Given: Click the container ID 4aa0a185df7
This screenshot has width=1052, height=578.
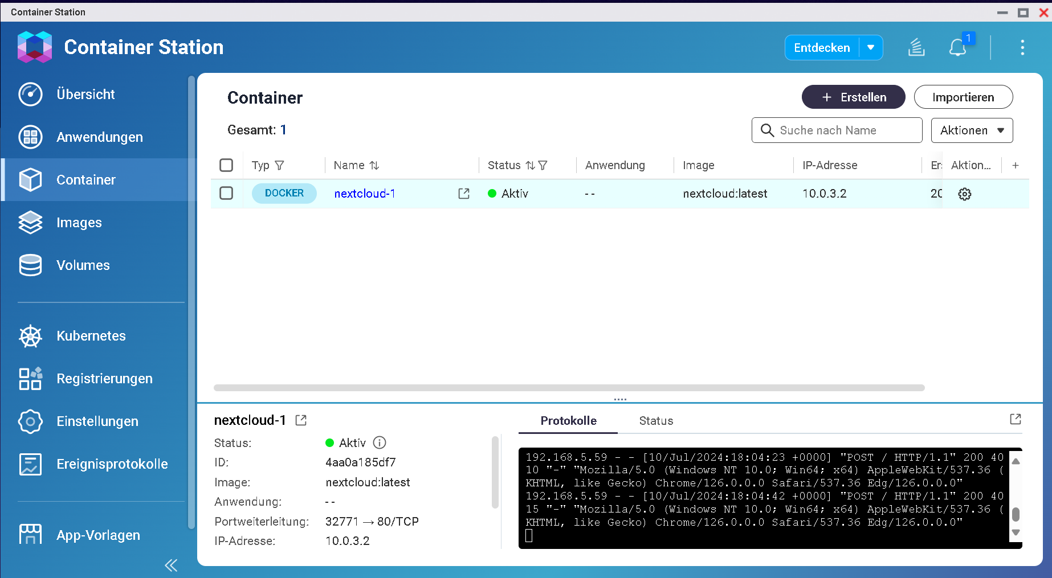Looking at the screenshot, I should pyautogui.click(x=360, y=462).
